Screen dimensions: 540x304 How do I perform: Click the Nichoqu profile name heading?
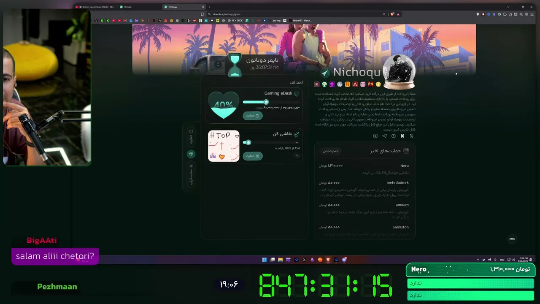click(x=356, y=73)
